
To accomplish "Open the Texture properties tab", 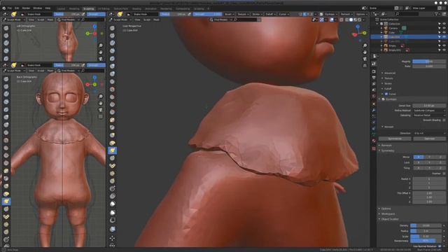I will point(374,148).
